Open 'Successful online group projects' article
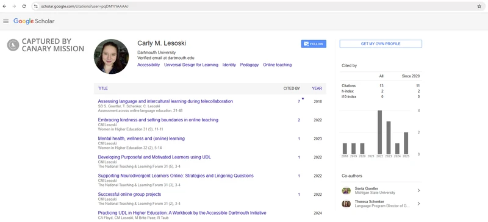 click(129, 195)
